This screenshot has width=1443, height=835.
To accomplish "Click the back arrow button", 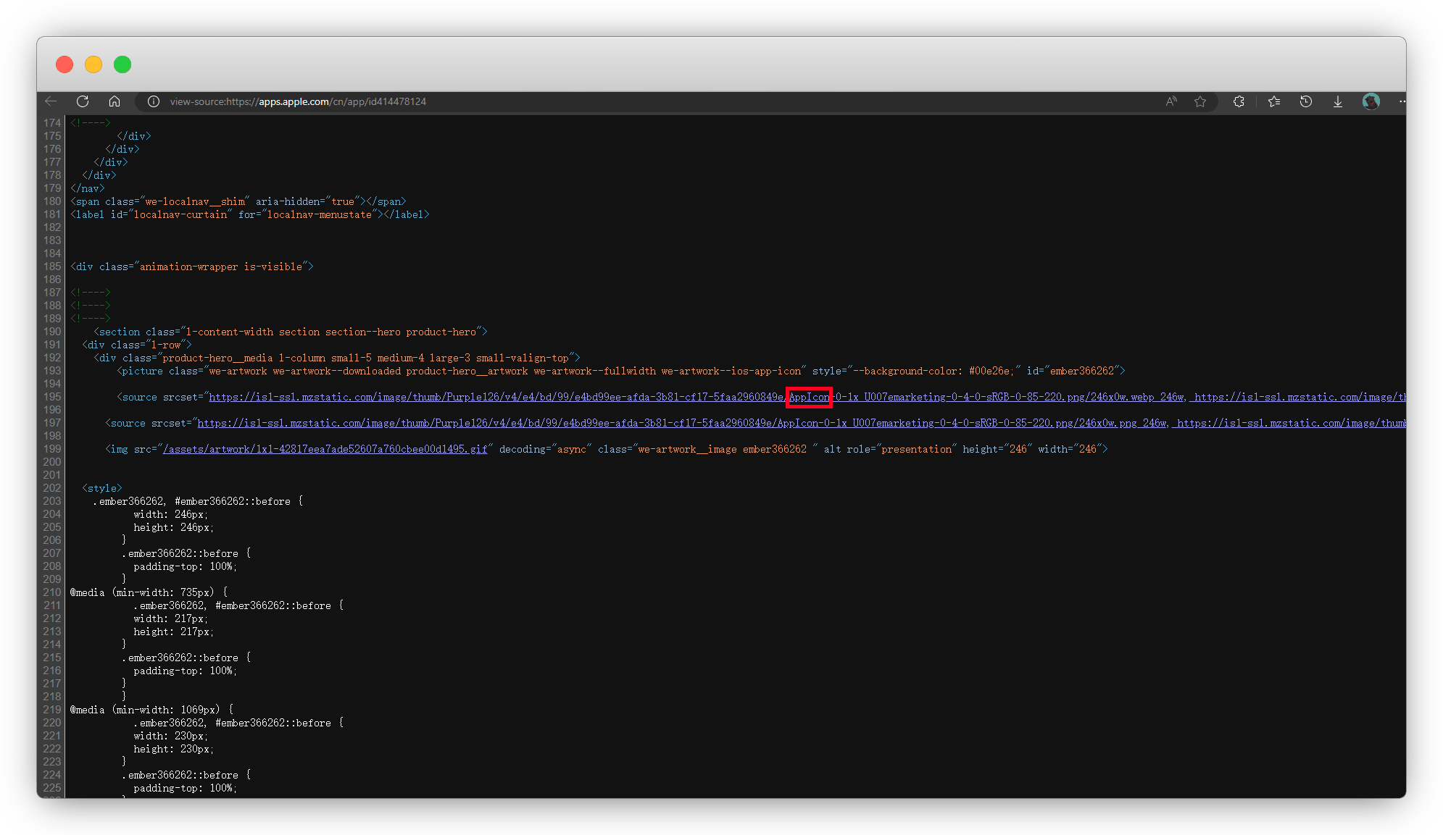I will (x=51, y=101).
